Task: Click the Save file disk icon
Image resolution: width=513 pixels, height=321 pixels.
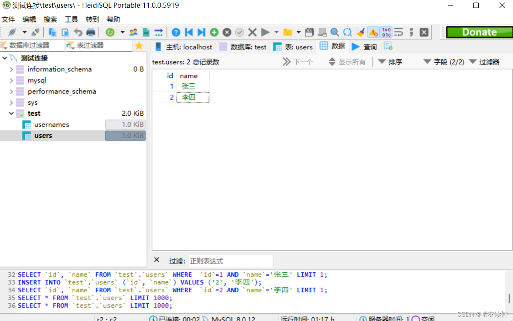Action: click(x=309, y=32)
